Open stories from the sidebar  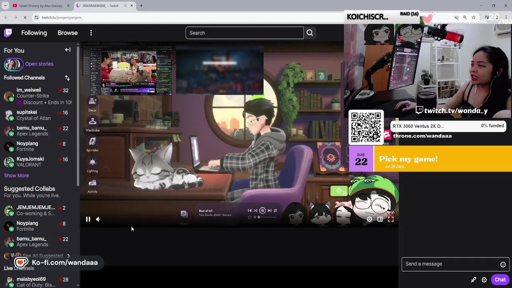tap(39, 64)
